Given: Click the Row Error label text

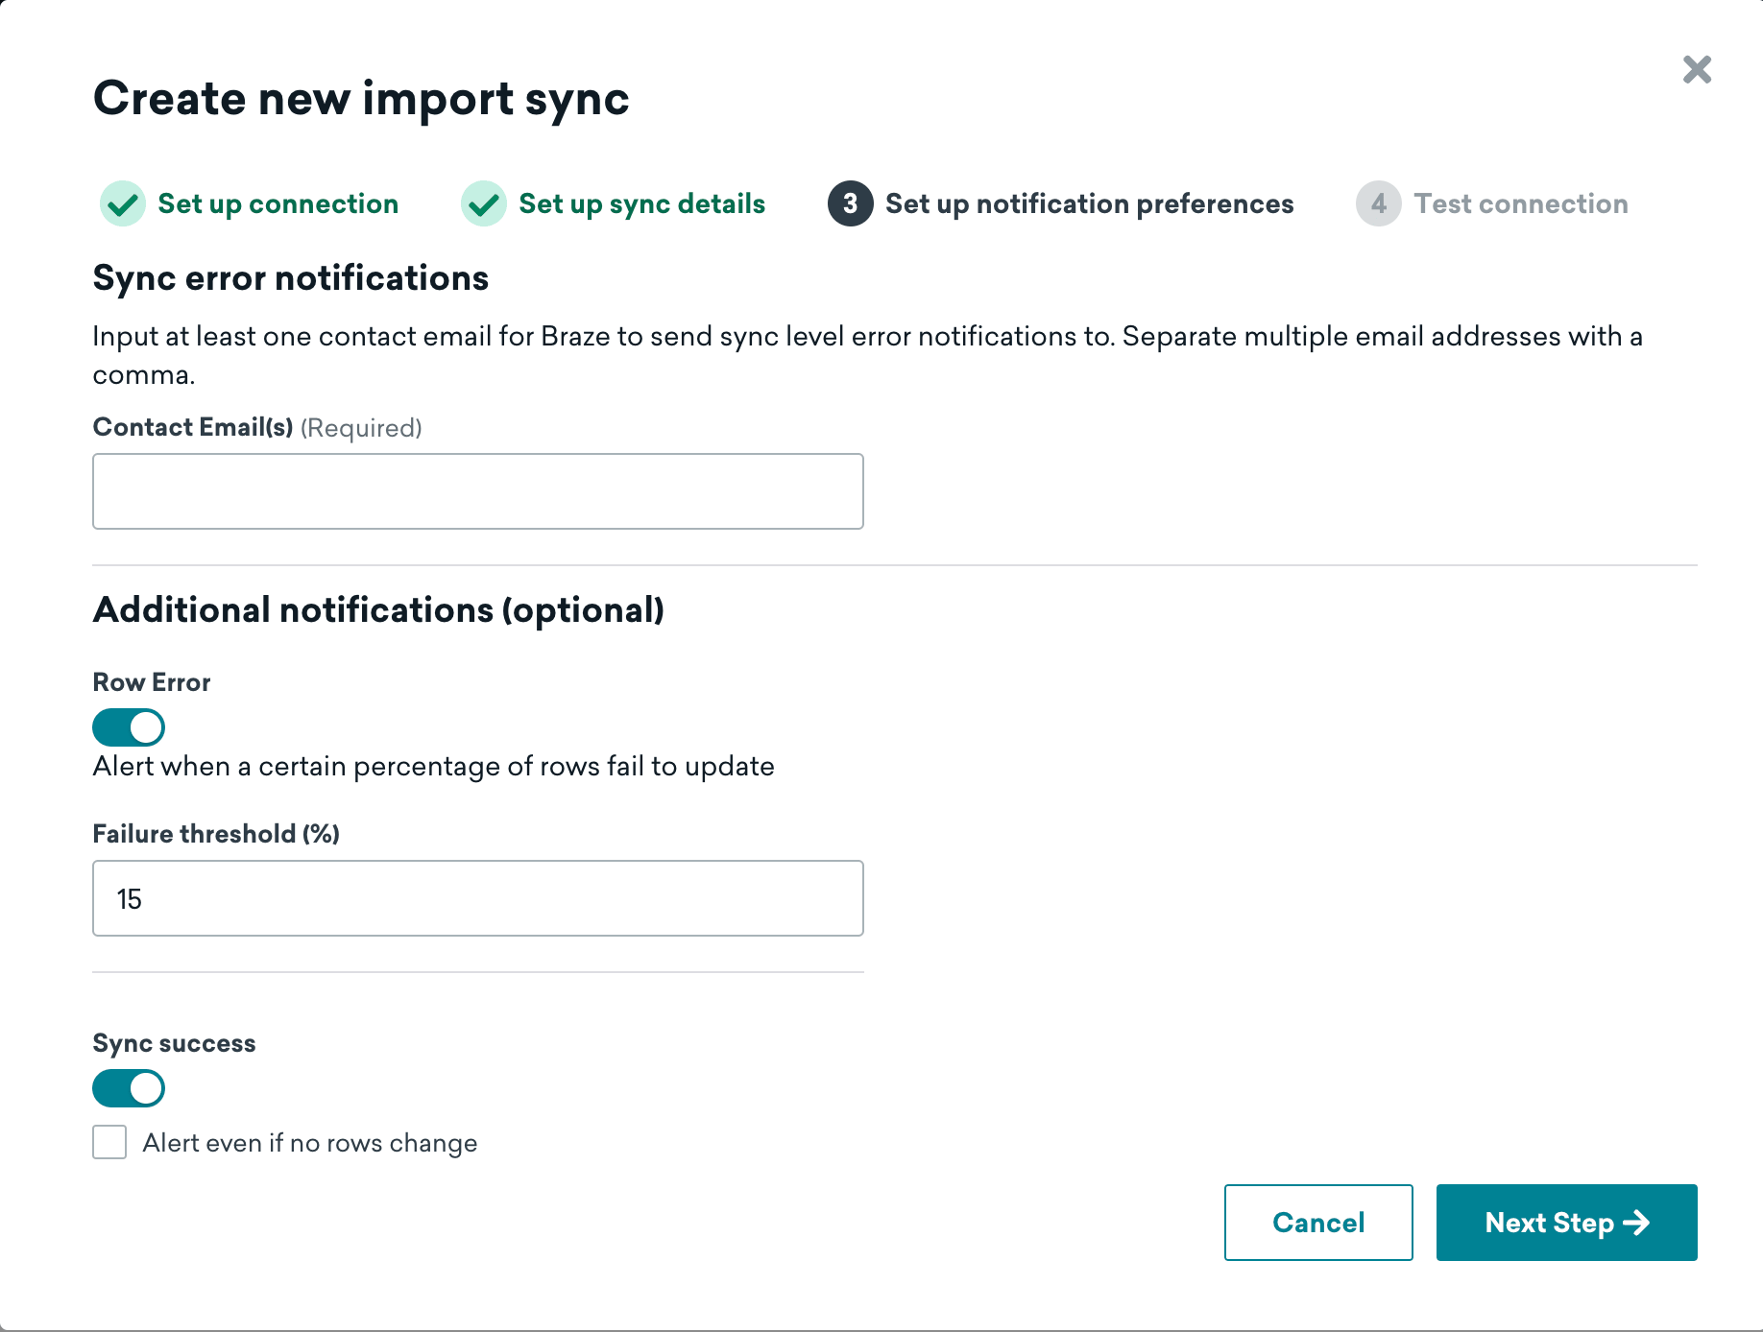Looking at the screenshot, I should 151,682.
